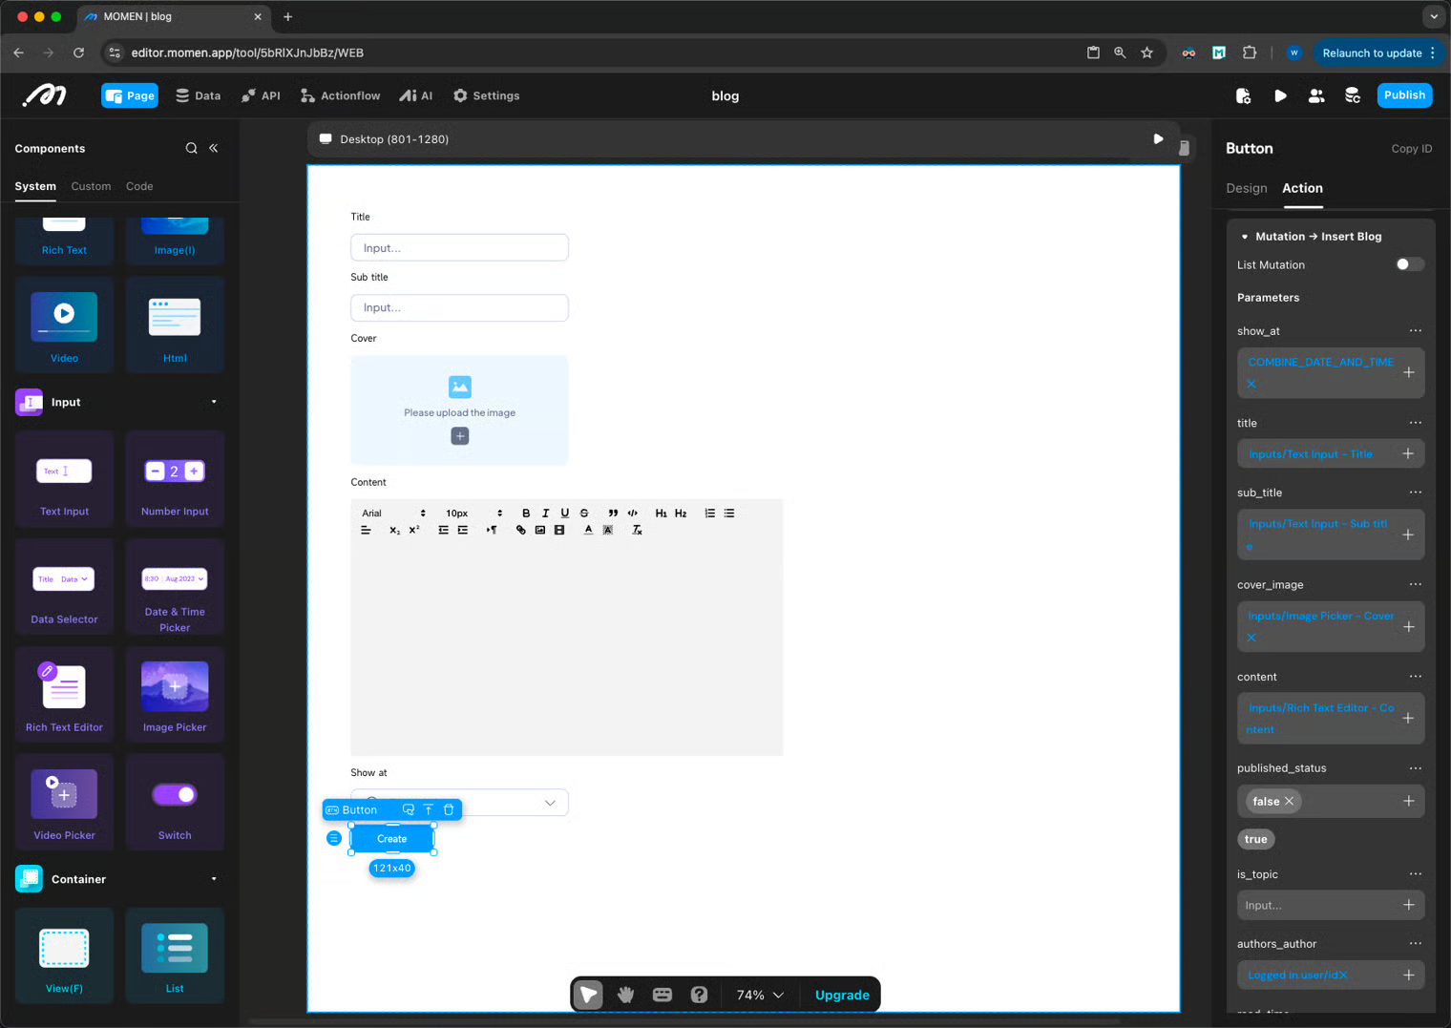1451x1028 pixels.
Task: Click the search icon in Components panel
Action: pos(191,148)
